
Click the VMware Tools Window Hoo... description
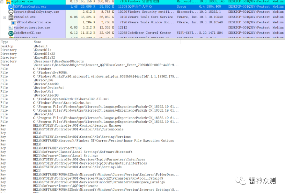(151, 22)
